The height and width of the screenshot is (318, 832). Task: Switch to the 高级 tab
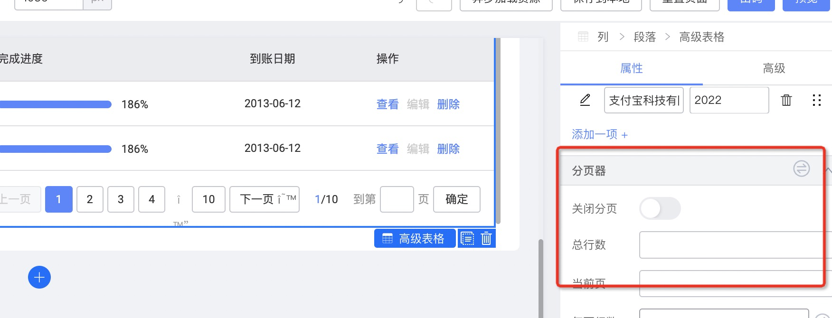click(x=774, y=68)
